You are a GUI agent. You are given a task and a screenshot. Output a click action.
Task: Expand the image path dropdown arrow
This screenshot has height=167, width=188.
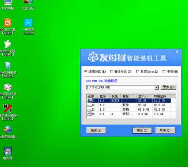(x=157, y=87)
